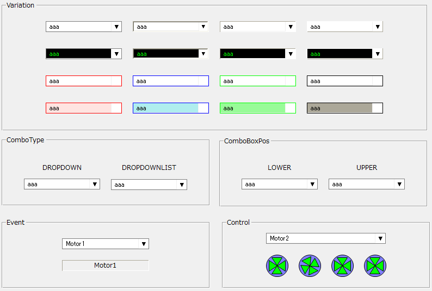Screen dimensions: 432x291
Task: Click the third motor fan icon in Control
Action: (x=342, y=265)
